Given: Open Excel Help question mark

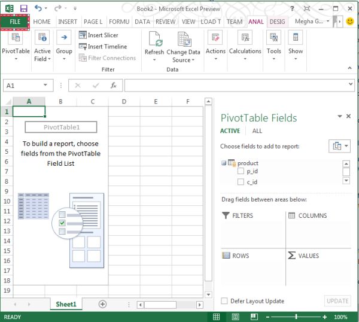Looking at the screenshot, I should 292,9.
